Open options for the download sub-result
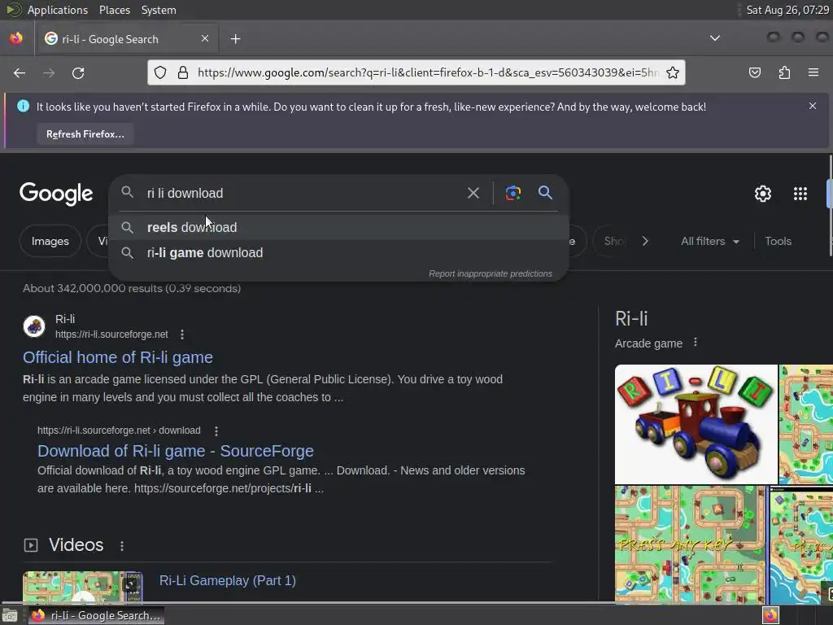 coord(216,431)
